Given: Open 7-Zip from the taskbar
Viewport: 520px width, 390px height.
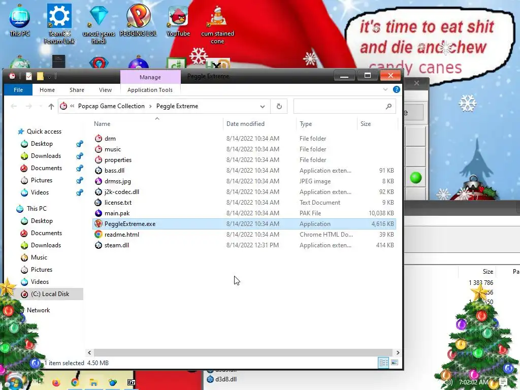Looking at the screenshot, I should [x=132, y=383].
